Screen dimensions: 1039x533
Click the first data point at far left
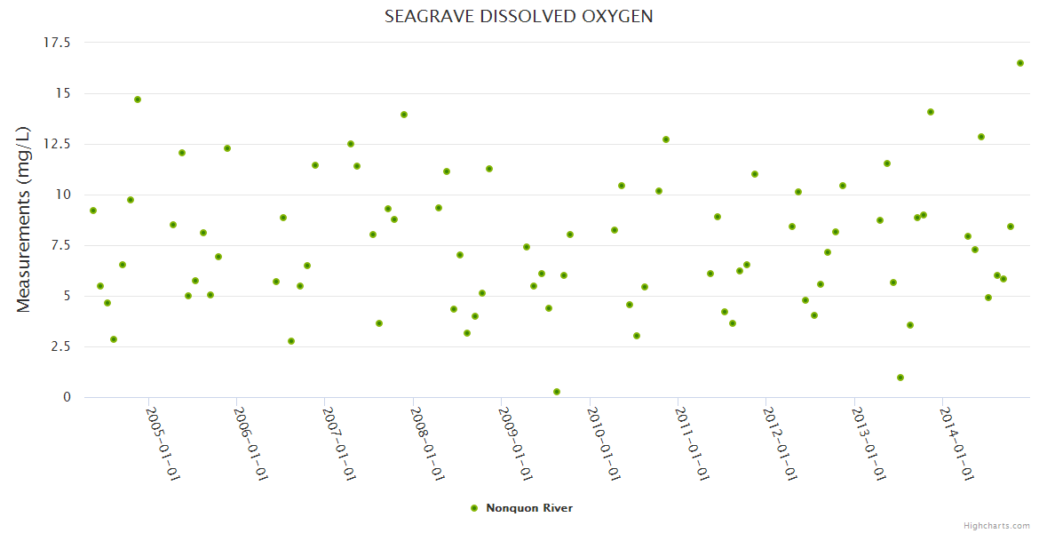[93, 211]
